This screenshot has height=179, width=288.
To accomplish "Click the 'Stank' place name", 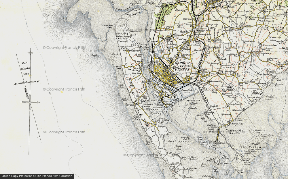I will 223,59.
